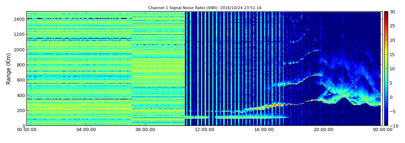Screen dimensions: 405x143
Task: Click the "Range (Km)" y-axis label
Action: pyautogui.click(x=8, y=68)
